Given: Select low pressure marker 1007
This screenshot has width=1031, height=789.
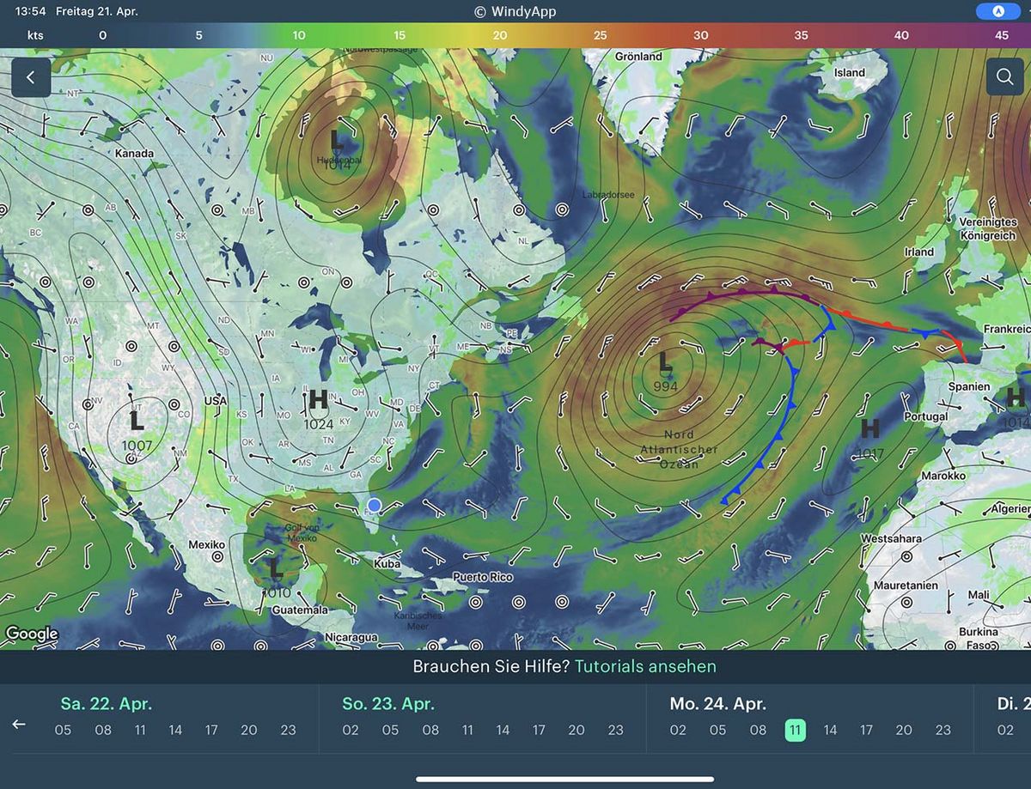Looking at the screenshot, I should point(136,431).
